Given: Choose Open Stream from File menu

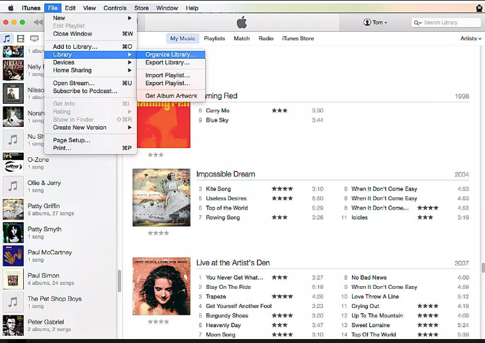Looking at the screenshot, I should click(x=92, y=83).
